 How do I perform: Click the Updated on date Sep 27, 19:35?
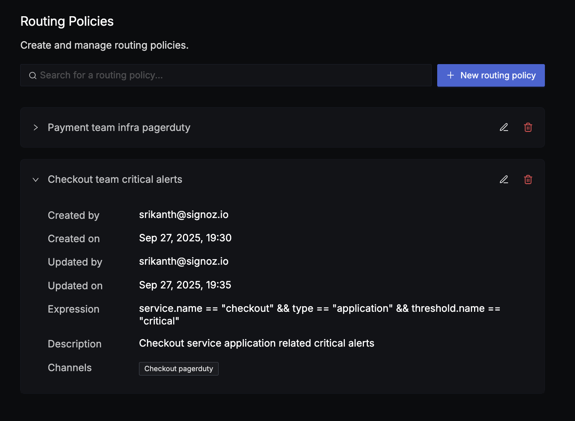coord(185,285)
